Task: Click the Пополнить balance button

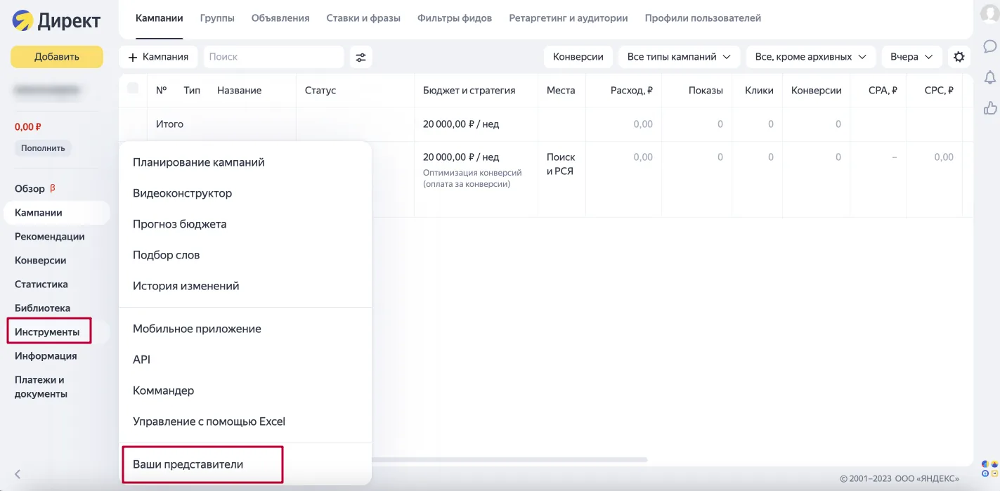Action: pos(43,148)
